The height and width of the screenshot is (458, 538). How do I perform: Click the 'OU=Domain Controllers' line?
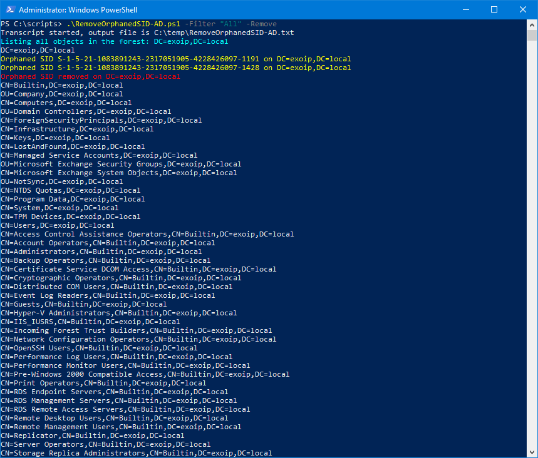click(86, 111)
